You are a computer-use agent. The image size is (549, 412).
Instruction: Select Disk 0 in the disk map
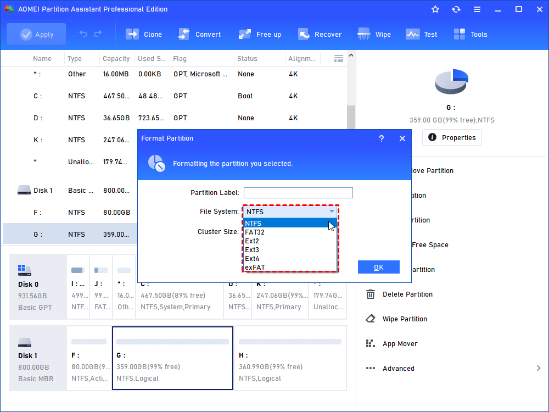pos(38,287)
